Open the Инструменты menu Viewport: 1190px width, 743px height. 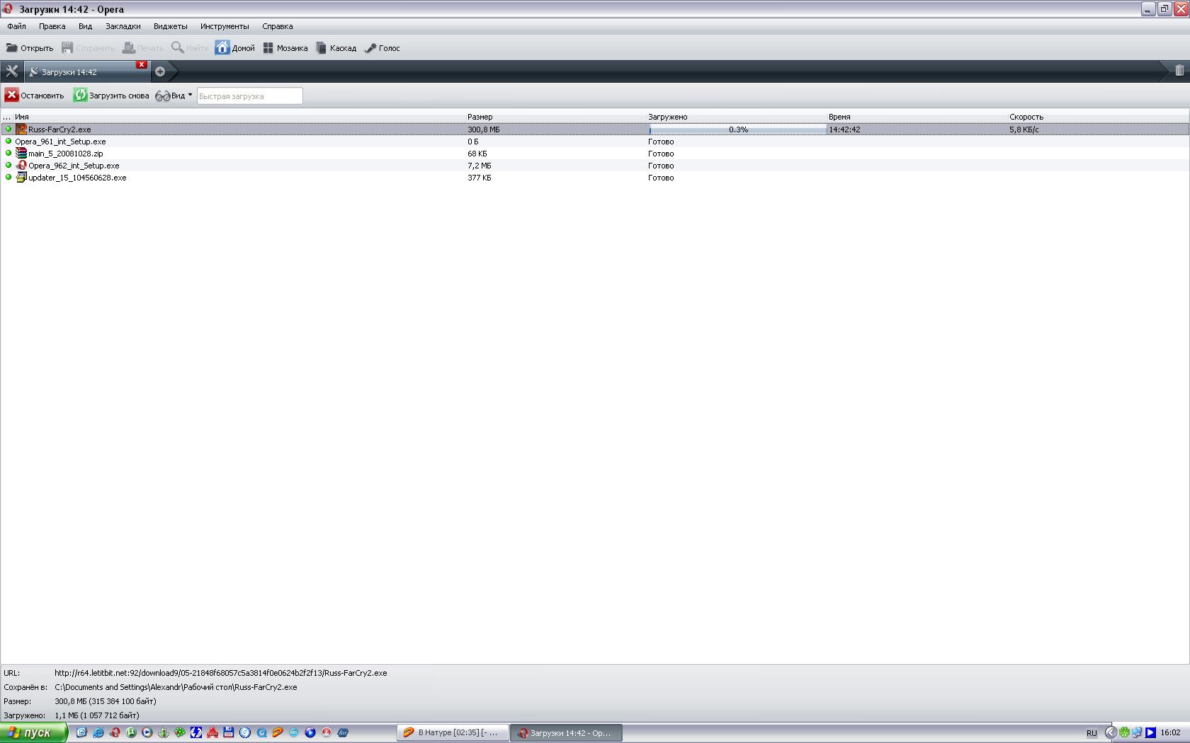(225, 26)
